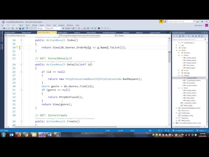Open the Tools menu
Viewport: 209px width, 157px height.
click(x=48, y=25)
